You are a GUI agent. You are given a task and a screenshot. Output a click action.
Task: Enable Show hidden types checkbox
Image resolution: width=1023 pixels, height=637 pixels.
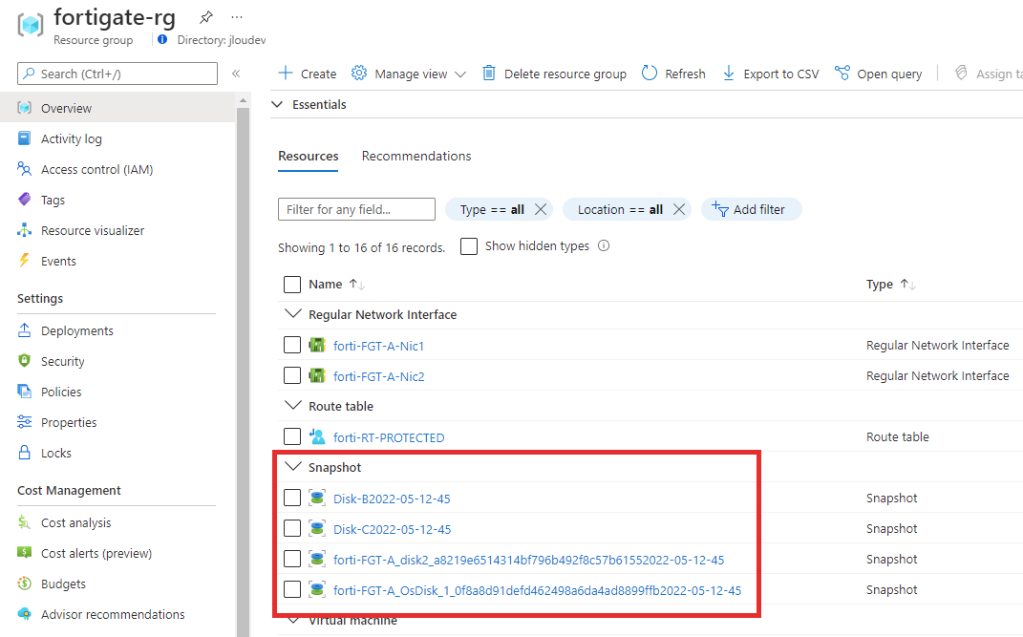(x=469, y=246)
